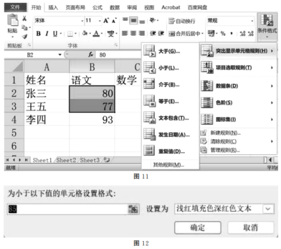Viewport: 281px width, 249px height.
Task: Click the Format Painter brush icon
Action: (25, 37)
